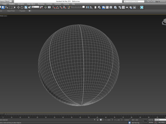This screenshot has width=166, height=124.
Task: Toggle Keyboard Shortcut Override
Action: click(49, 7)
